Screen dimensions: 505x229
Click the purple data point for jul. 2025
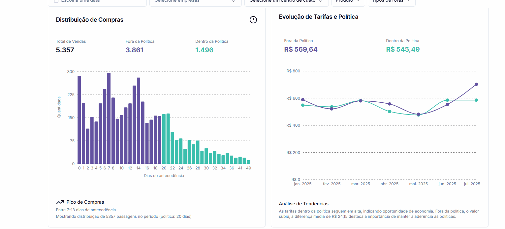pyautogui.click(x=476, y=84)
